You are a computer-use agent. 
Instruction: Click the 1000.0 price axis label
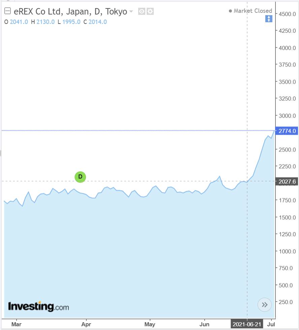pyautogui.click(x=287, y=251)
